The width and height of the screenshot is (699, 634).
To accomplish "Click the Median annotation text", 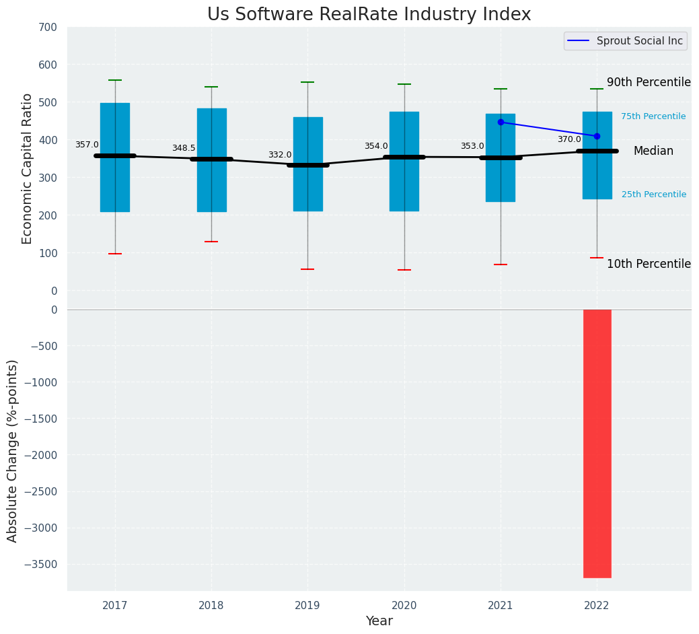I will click(x=653, y=151).
